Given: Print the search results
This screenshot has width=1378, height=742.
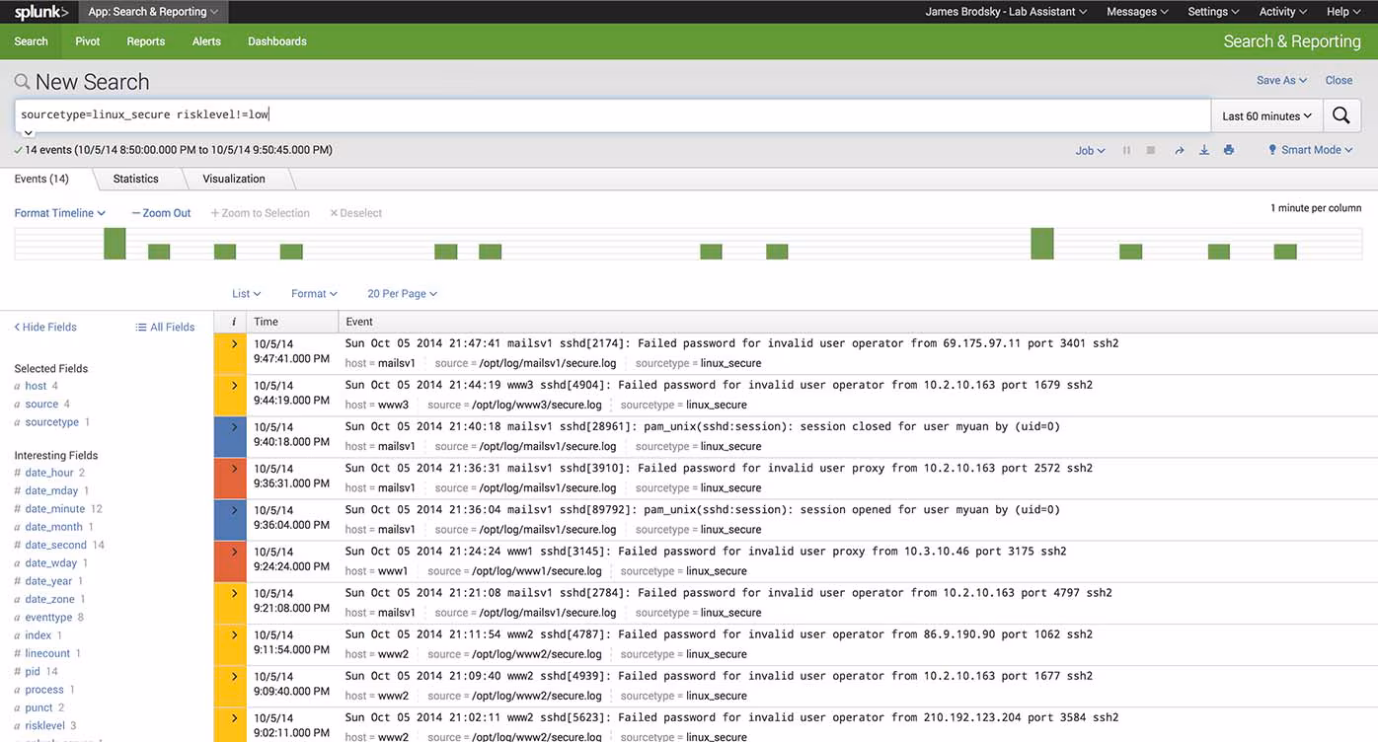Looking at the screenshot, I should click(x=1230, y=150).
